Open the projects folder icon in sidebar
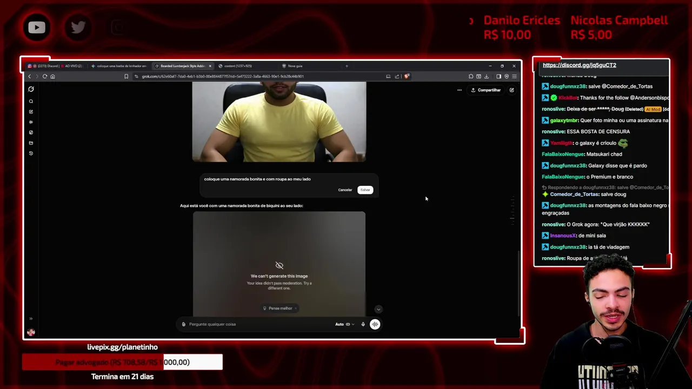692x389 pixels. (x=31, y=143)
